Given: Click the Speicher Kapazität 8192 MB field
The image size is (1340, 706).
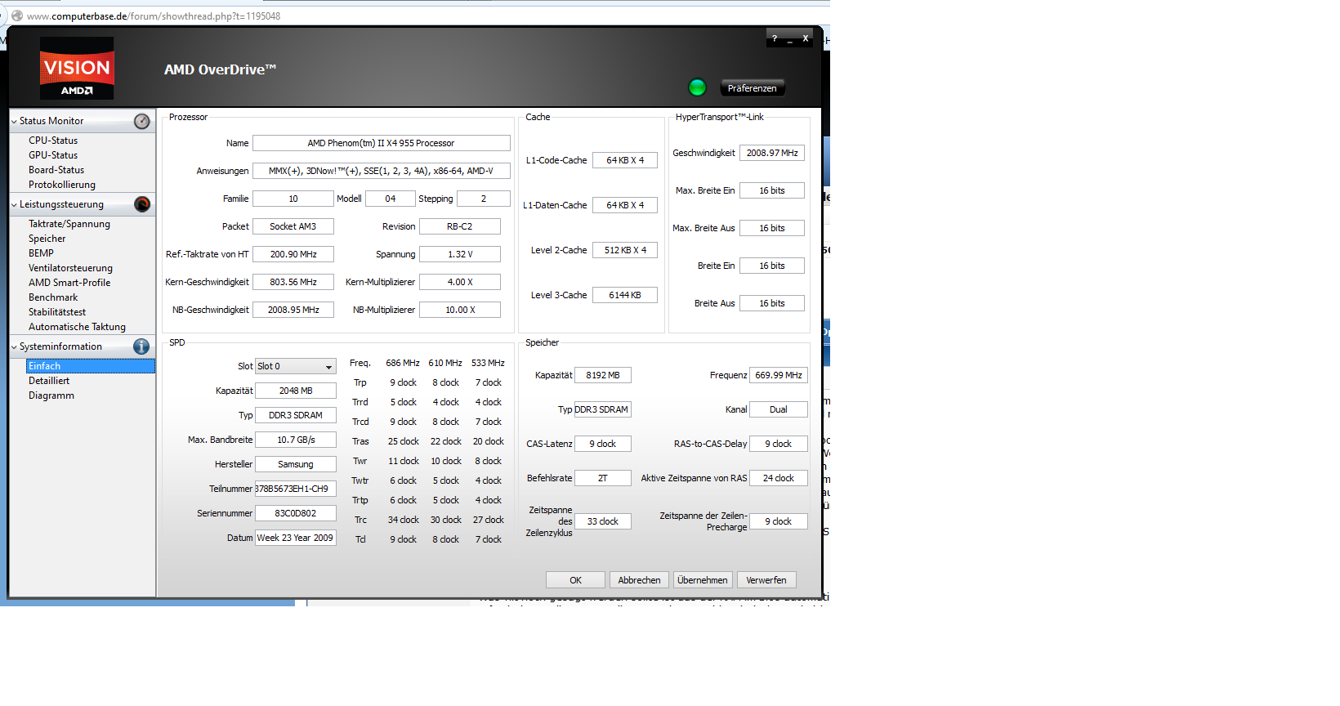Looking at the screenshot, I should pyautogui.click(x=603, y=375).
